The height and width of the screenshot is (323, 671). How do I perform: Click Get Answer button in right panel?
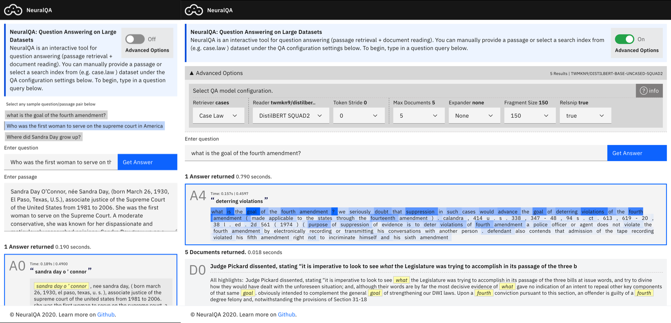click(x=637, y=153)
